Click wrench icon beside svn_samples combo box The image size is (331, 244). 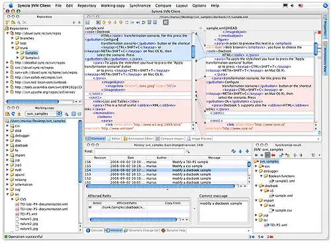(x=66, y=114)
